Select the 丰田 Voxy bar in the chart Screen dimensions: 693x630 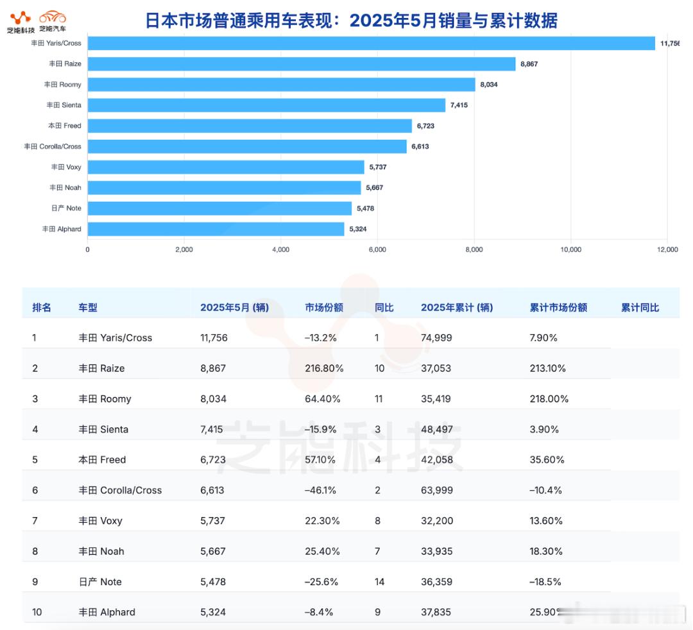(x=226, y=167)
